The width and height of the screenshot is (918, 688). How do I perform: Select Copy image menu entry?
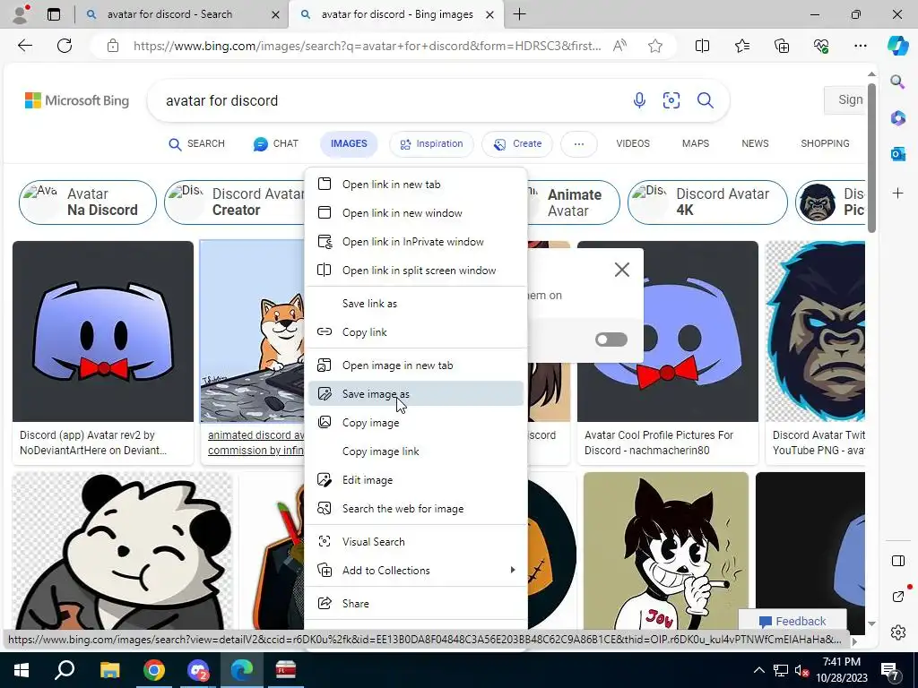tap(416, 423)
